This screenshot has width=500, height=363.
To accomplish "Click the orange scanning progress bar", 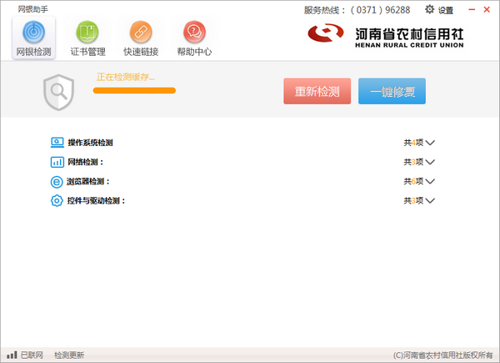I will [x=134, y=90].
